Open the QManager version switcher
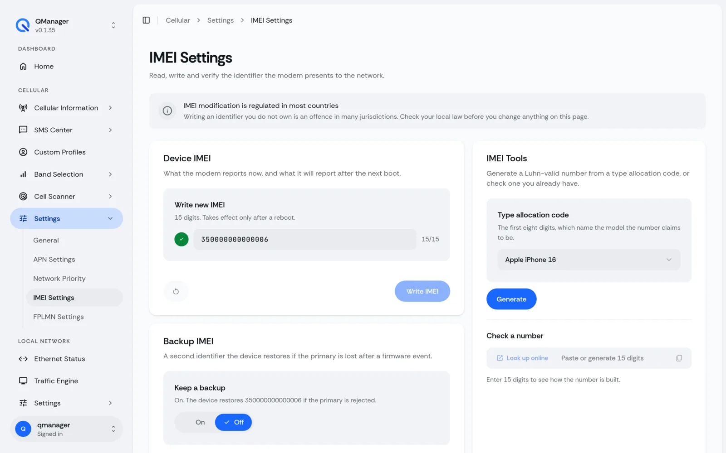Screen dimensions: 726x453 113,25
